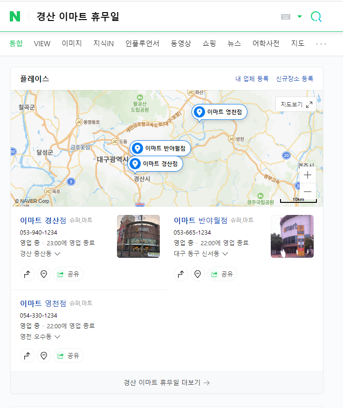
Task: Share the 이마트 반야월점 listing
Action: pyautogui.click(x=222, y=274)
